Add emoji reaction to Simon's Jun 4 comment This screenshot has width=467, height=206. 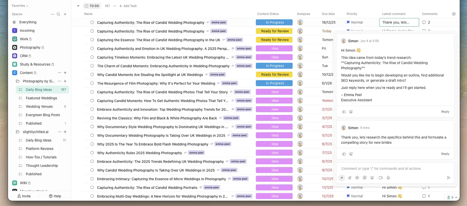pyautogui.click(x=351, y=112)
